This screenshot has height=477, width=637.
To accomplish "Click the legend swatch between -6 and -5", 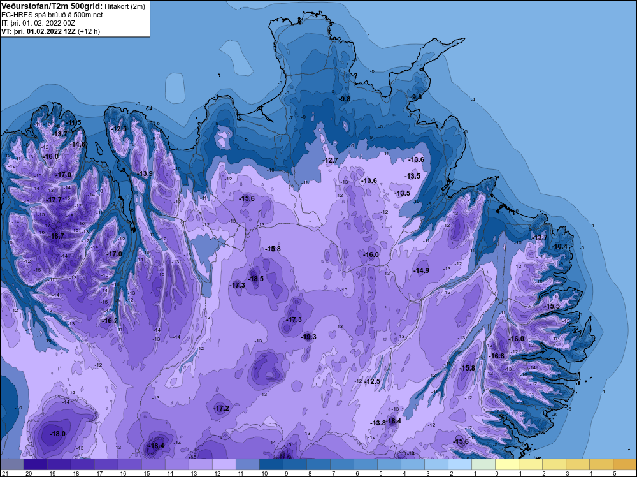I will [365, 464].
